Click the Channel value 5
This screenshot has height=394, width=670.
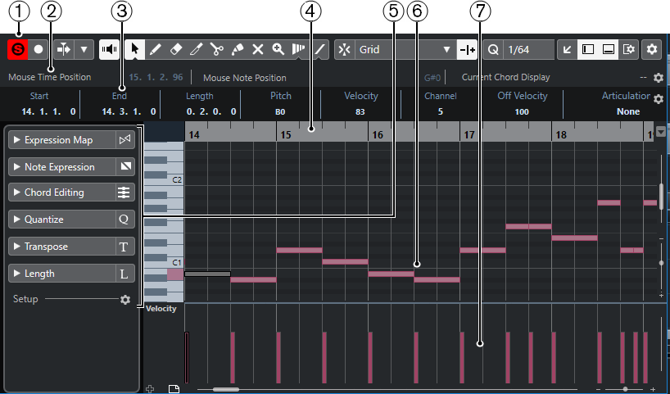pos(441,111)
